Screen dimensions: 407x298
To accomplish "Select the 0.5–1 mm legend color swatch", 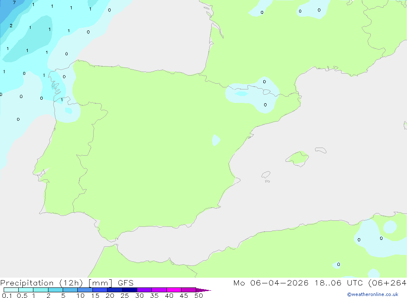I will (x=26, y=290).
